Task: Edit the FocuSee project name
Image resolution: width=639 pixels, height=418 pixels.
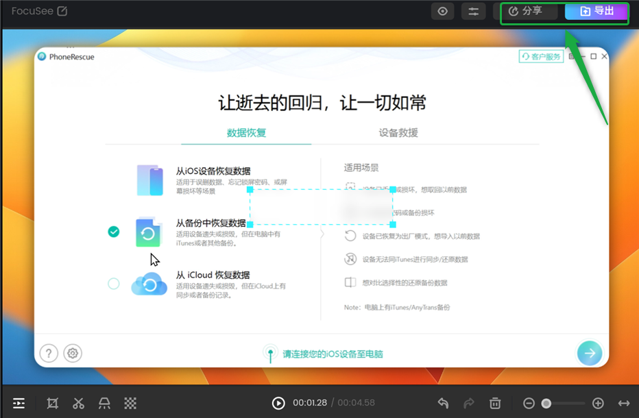Action: [x=62, y=11]
